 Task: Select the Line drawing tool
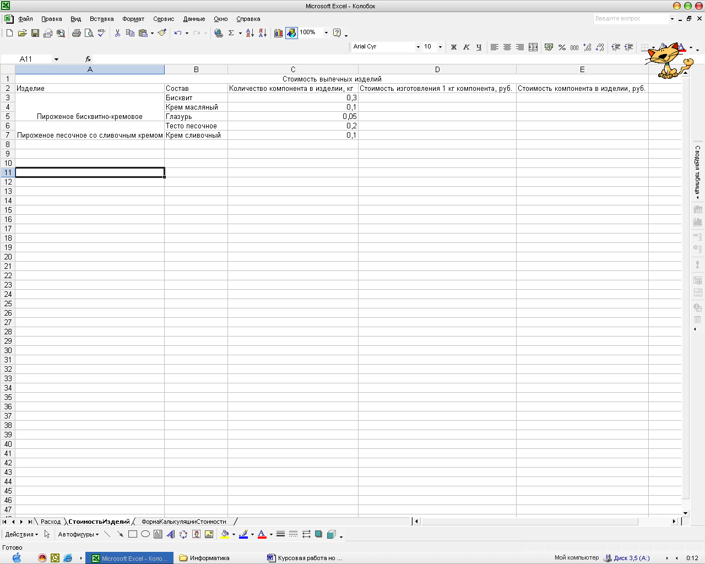(107, 534)
